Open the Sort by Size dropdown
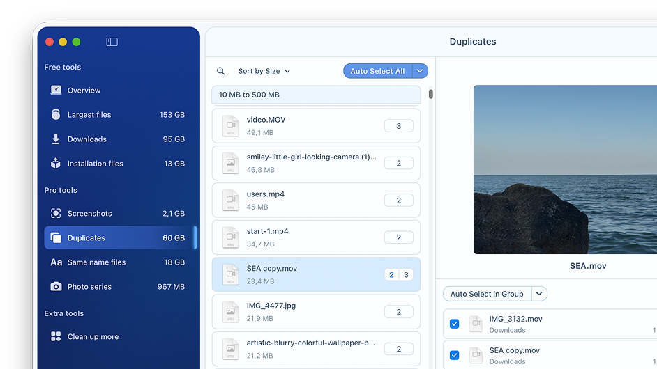The height and width of the screenshot is (369, 657). [x=264, y=71]
